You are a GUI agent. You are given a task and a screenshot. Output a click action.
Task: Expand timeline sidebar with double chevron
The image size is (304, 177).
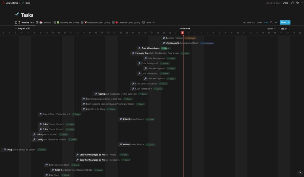(15, 28)
